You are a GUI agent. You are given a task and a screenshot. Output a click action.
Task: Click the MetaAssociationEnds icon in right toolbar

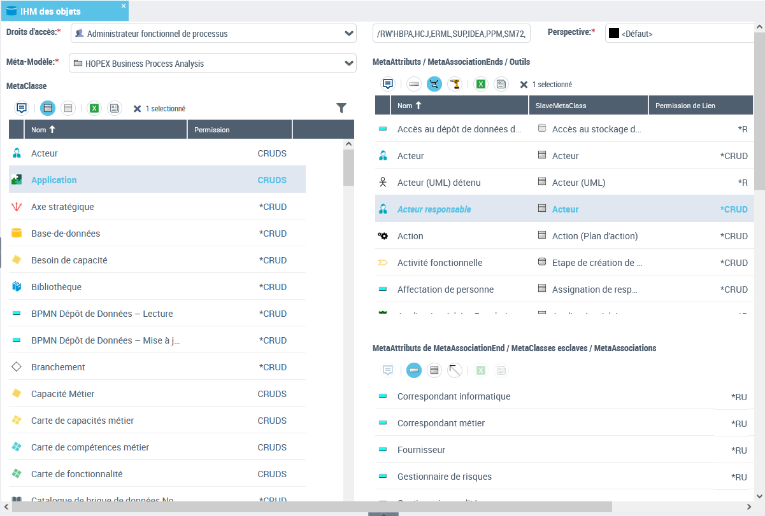(434, 84)
